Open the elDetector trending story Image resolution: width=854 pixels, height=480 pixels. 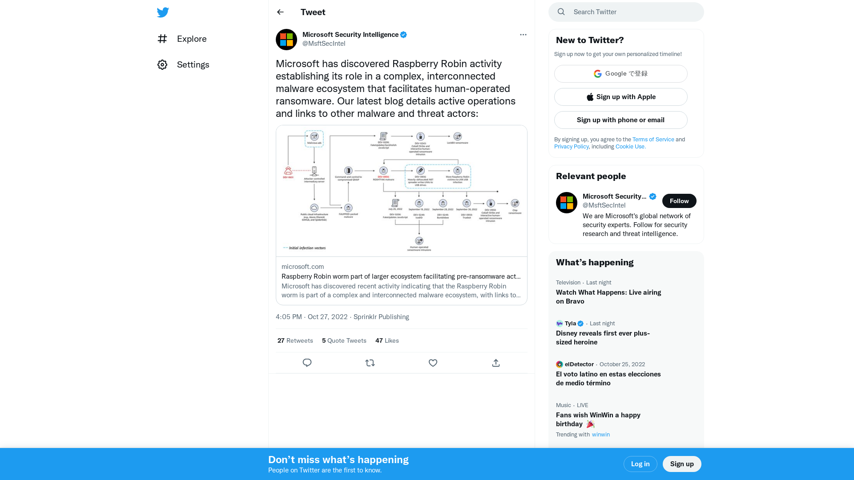608,378
